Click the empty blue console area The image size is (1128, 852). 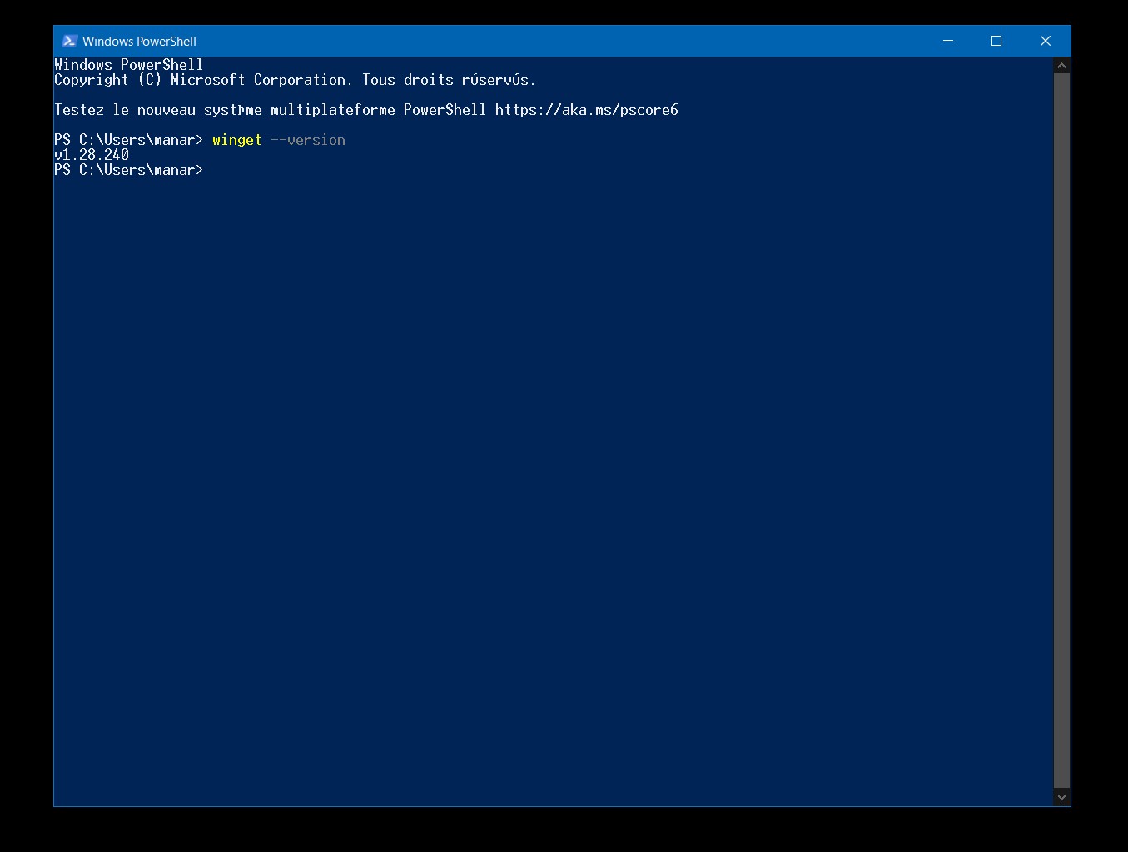554,483
